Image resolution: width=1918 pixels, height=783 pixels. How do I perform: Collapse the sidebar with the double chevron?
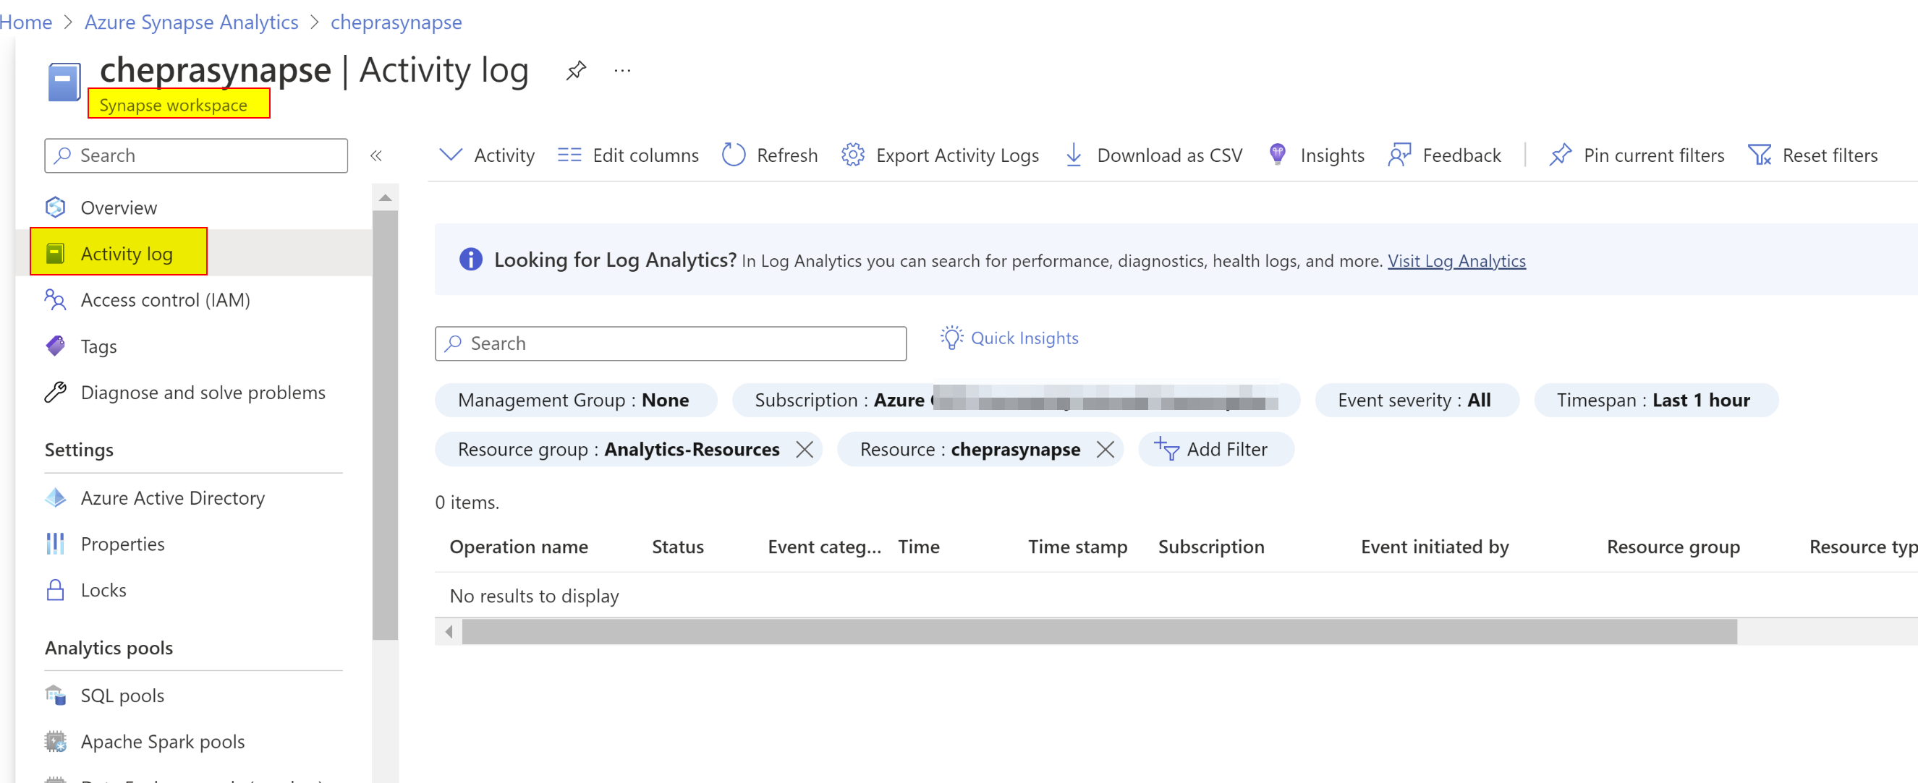pyautogui.click(x=376, y=155)
